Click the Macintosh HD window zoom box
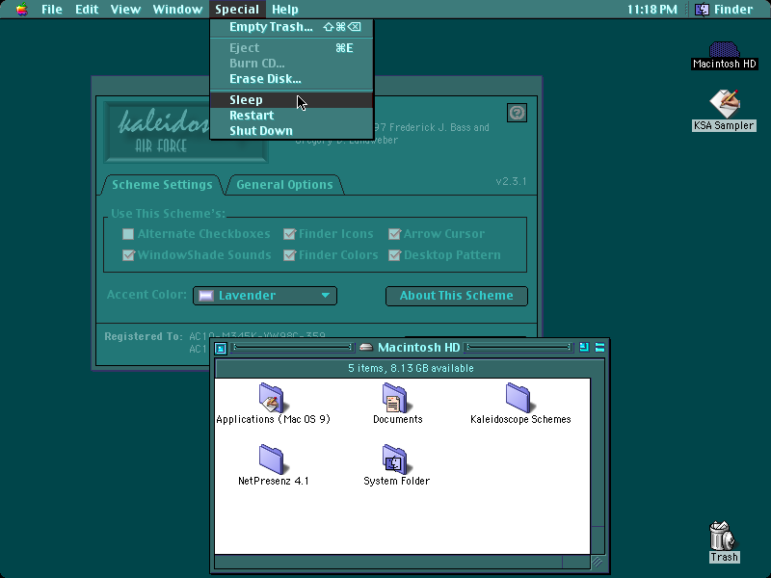Screen dimensions: 771x578 coord(584,348)
